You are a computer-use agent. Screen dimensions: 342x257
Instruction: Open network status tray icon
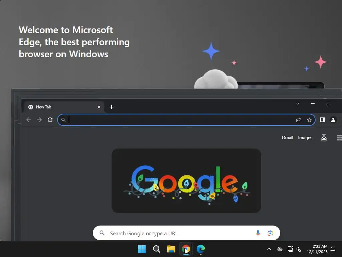pyautogui.click(x=290, y=249)
